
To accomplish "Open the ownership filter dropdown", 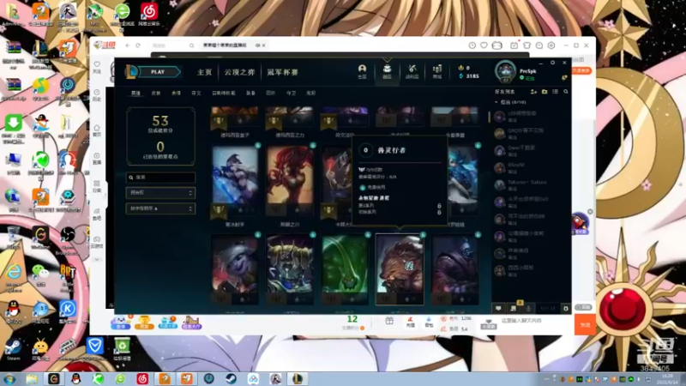I will click(160, 192).
